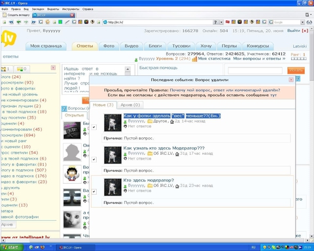Click the green Forward arrow in Opera toolbar
The width and height of the screenshot is (314, 251).
pyautogui.click(x=26, y=22)
